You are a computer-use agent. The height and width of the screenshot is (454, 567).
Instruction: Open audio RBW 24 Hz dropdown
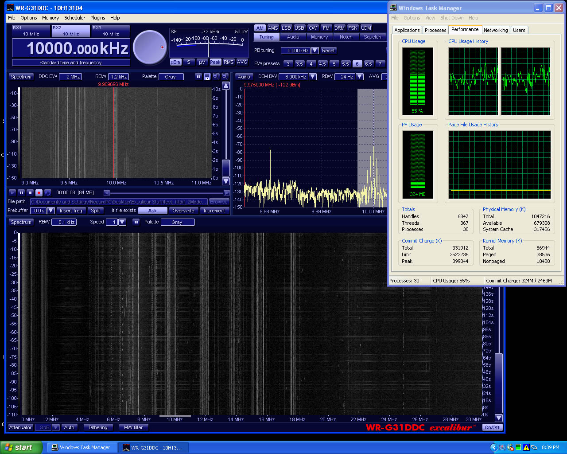pos(360,77)
